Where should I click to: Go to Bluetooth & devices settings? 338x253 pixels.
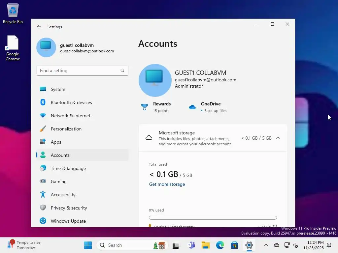[x=82, y=102]
